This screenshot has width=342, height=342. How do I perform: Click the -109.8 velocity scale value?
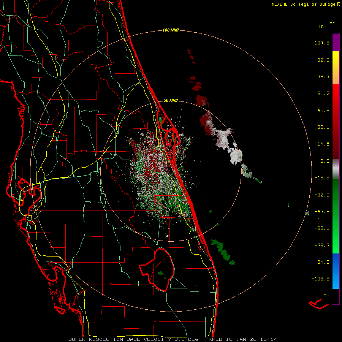320,279
